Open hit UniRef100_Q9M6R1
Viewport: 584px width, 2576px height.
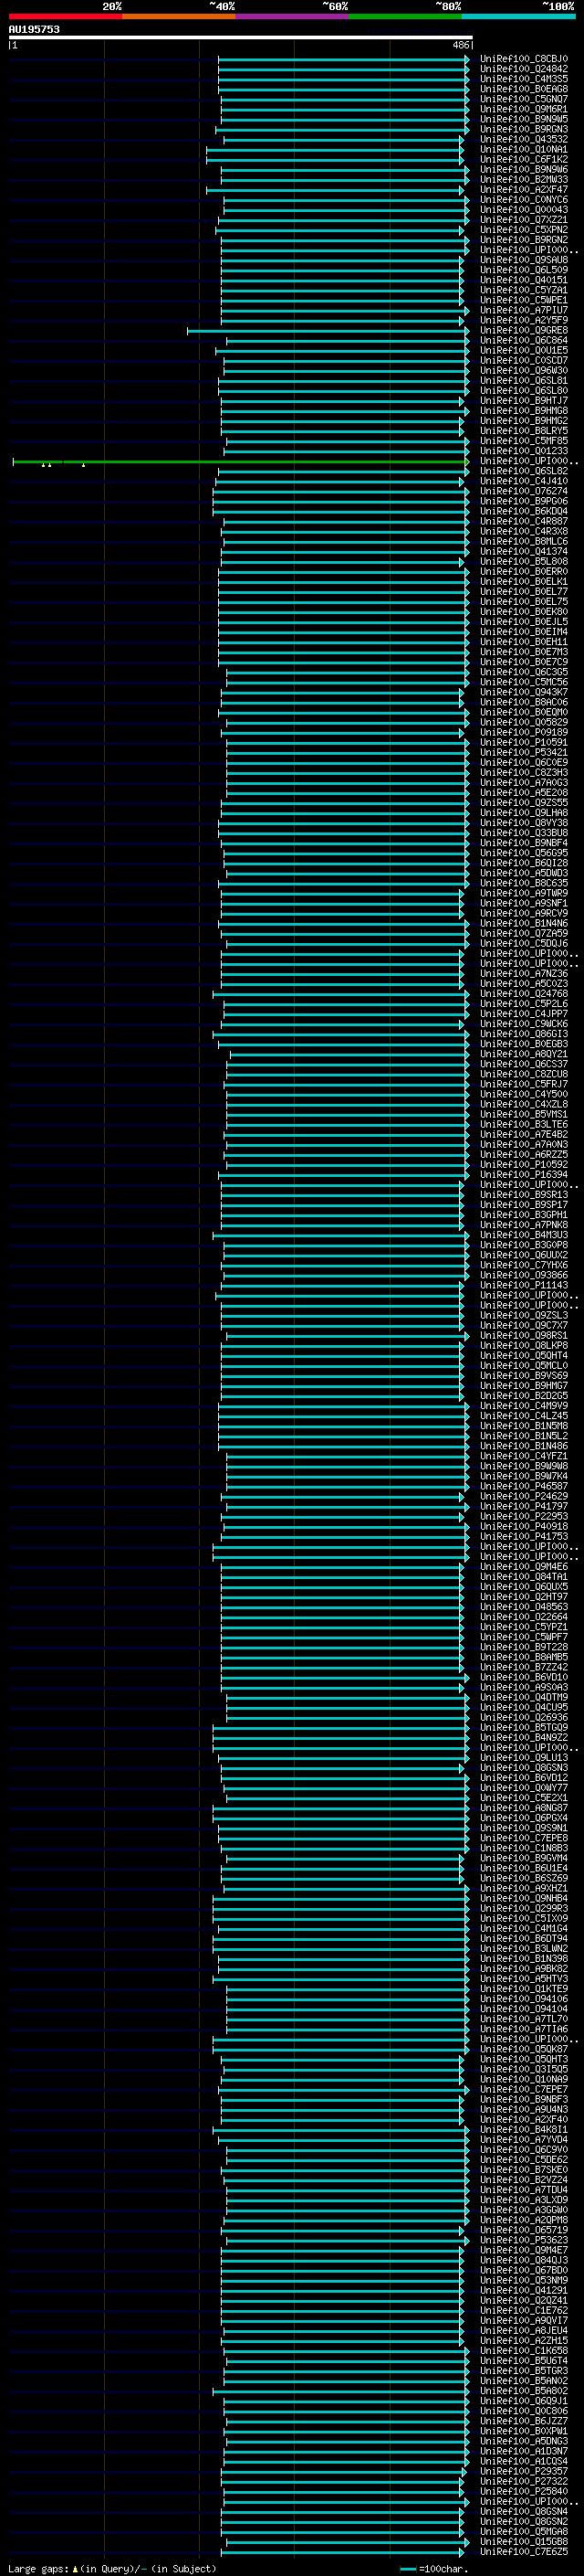(524, 109)
